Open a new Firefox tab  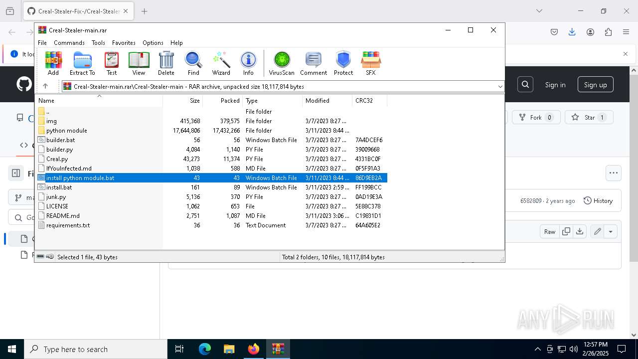point(145,11)
